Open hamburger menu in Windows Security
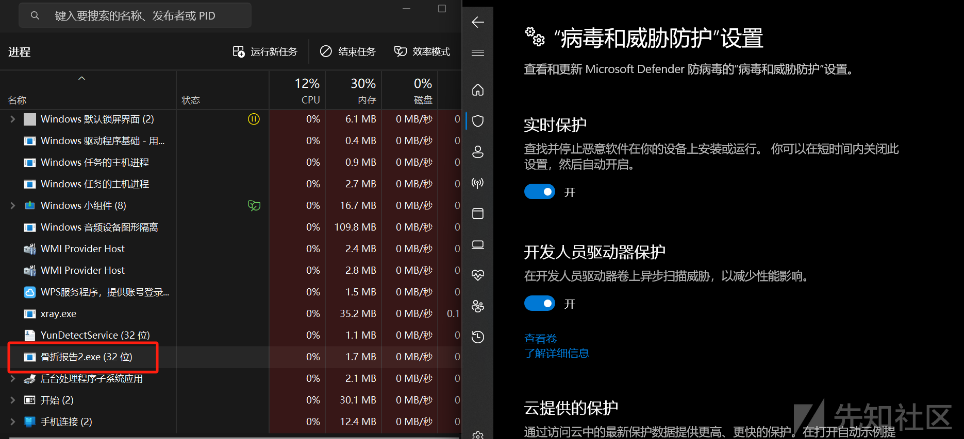This screenshot has height=439, width=964. (x=478, y=52)
